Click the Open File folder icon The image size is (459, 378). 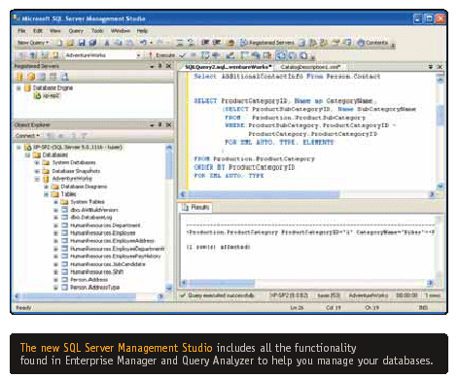(70, 43)
